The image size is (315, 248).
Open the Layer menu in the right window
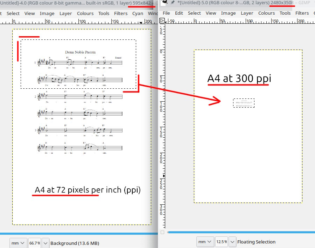pos(247,13)
